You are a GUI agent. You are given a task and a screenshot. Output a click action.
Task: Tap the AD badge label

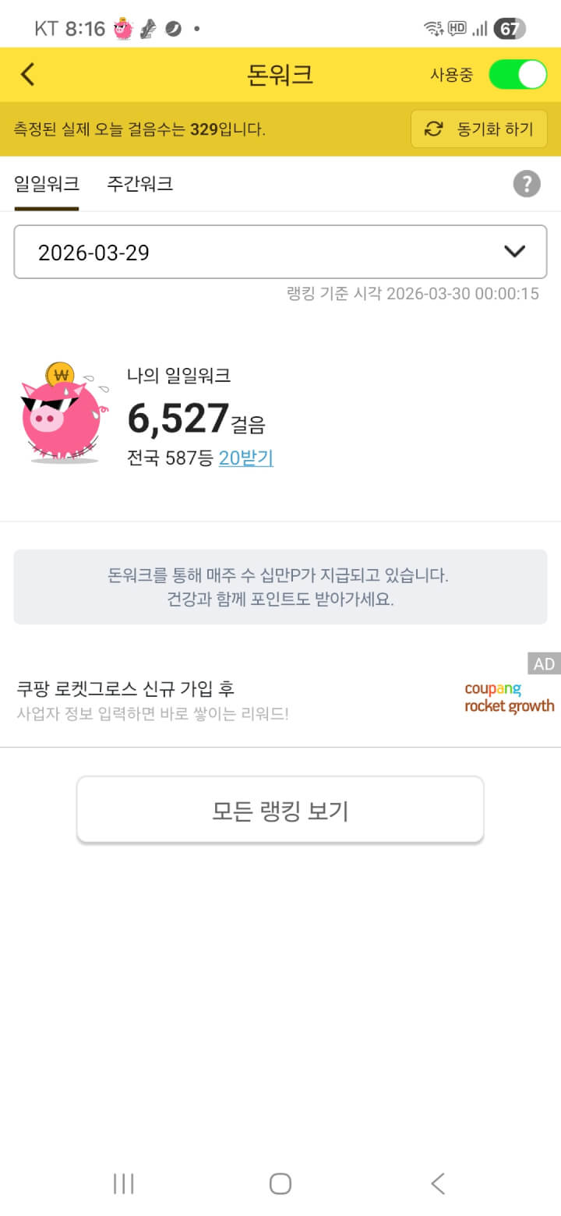click(x=544, y=663)
